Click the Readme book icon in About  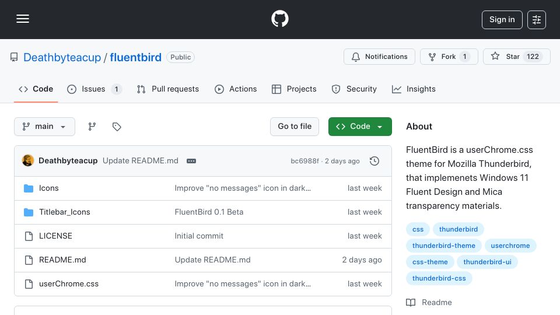pos(411,303)
